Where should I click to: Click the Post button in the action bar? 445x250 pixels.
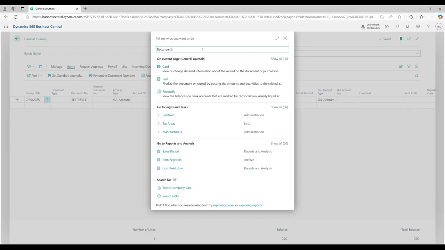[32, 76]
